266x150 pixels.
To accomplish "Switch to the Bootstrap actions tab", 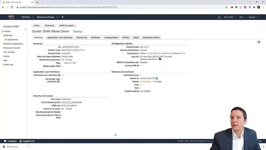I will point(151,37).
